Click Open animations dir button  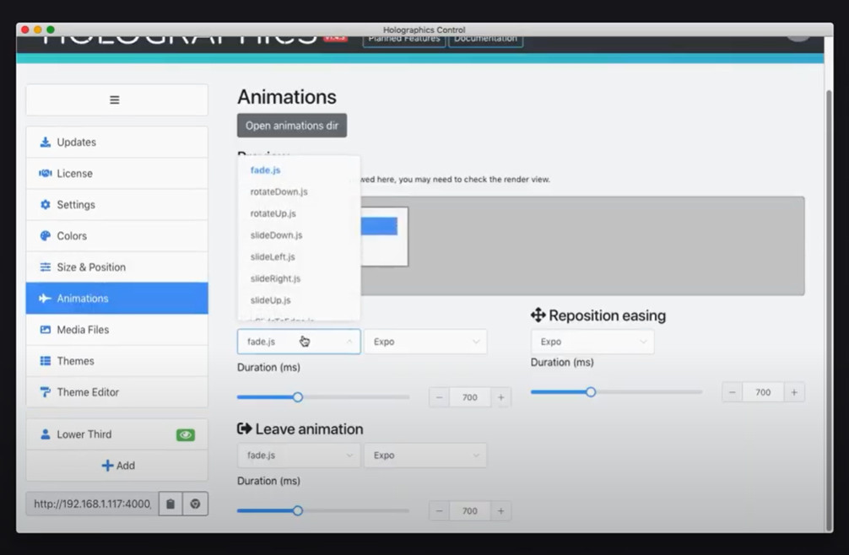tap(292, 126)
